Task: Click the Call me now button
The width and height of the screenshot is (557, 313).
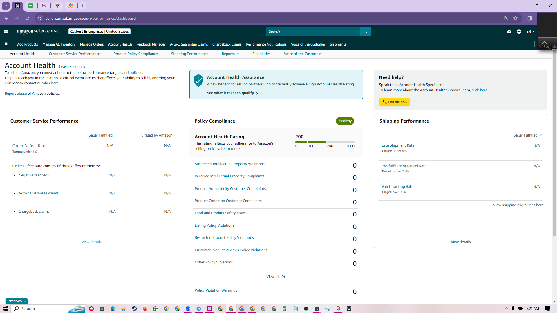Action: pos(394,102)
